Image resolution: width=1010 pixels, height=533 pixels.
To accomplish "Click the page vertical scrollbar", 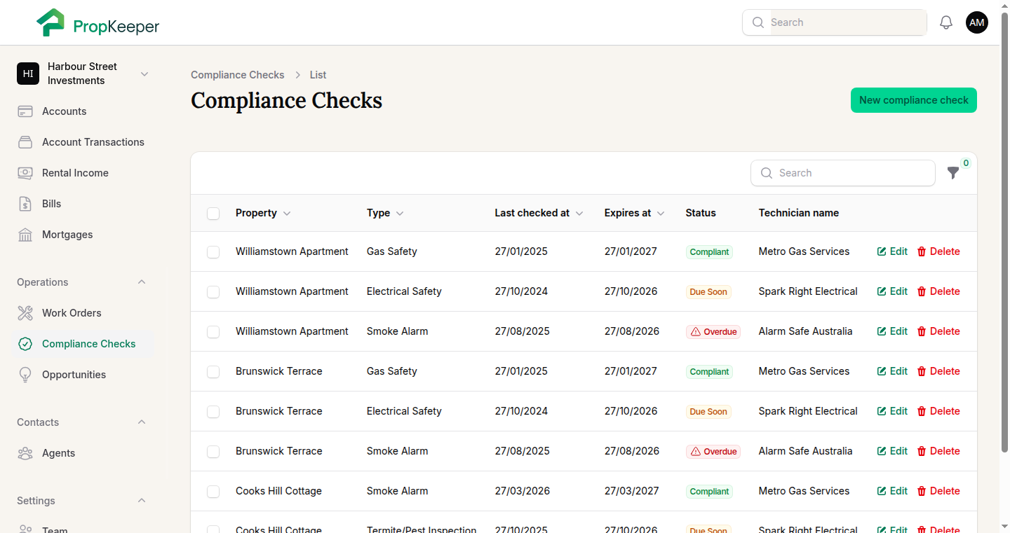I will [1004, 231].
